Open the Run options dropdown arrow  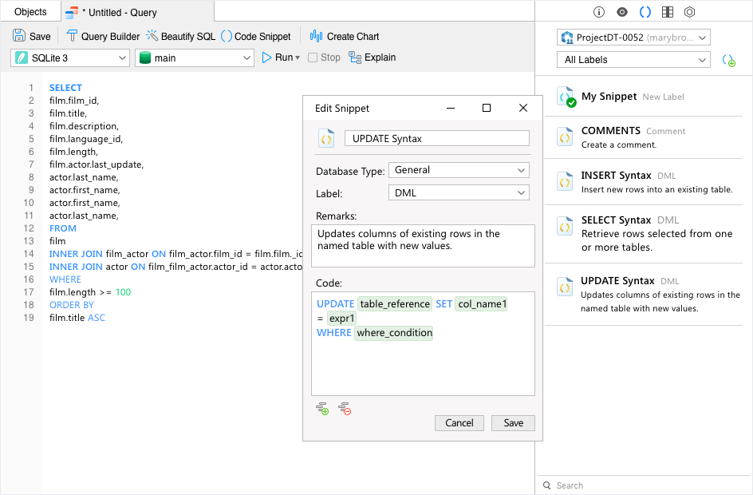point(298,57)
